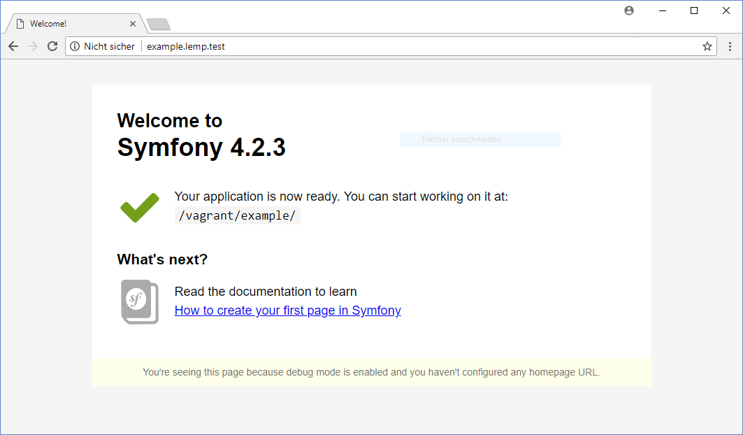The height and width of the screenshot is (435, 743).
Task: Close the browser window
Action: 726,10
